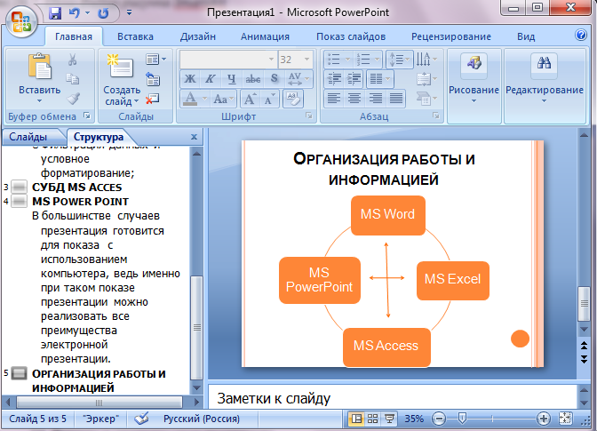Screen dimensions: 597x431
Task: Click MS Word box on slide
Action: click(x=387, y=215)
